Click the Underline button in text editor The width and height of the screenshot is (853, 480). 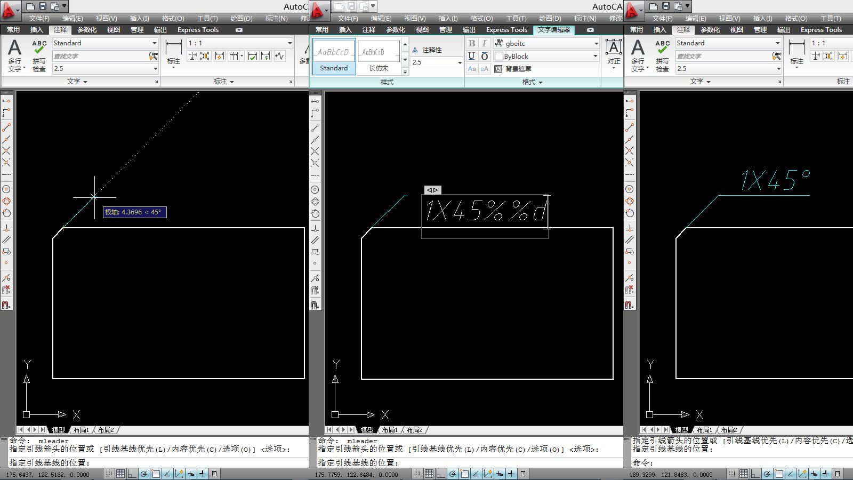tap(471, 56)
